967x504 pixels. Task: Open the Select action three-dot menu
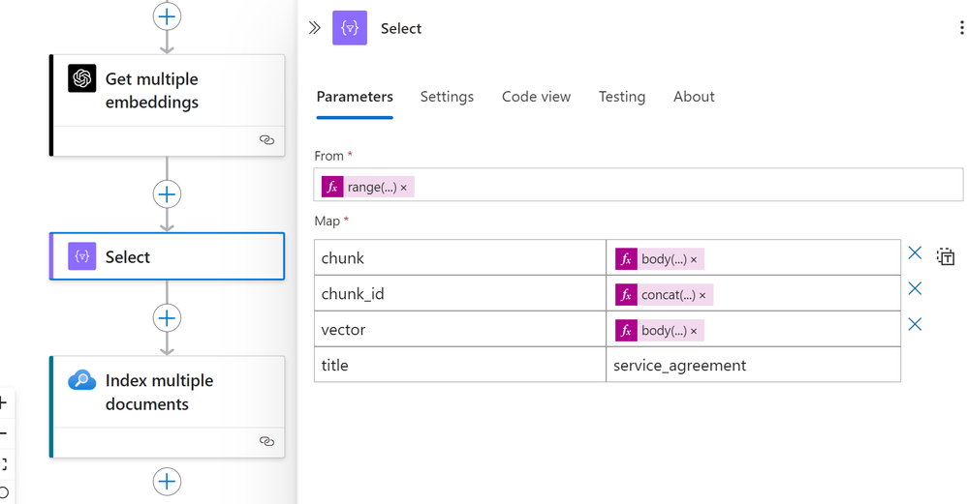(x=961, y=28)
